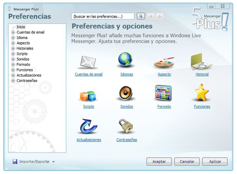This screenshot has height=174, width=237.
Task: Click the Aplicar button
Action: [x=215, y=162]
